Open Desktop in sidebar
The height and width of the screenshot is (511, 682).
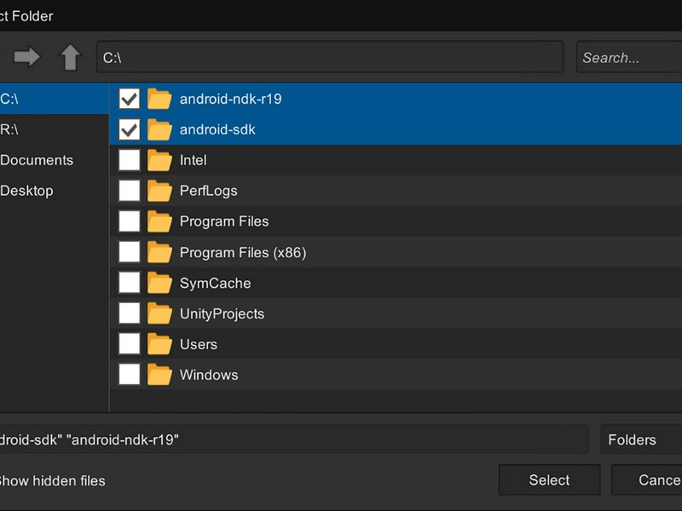[x=55, y=191]
